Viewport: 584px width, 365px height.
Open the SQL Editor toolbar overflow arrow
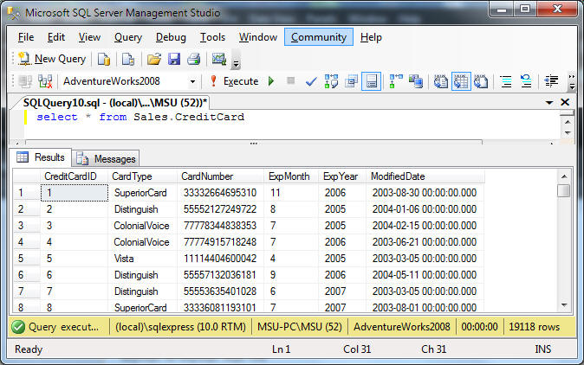coord(572,82)
